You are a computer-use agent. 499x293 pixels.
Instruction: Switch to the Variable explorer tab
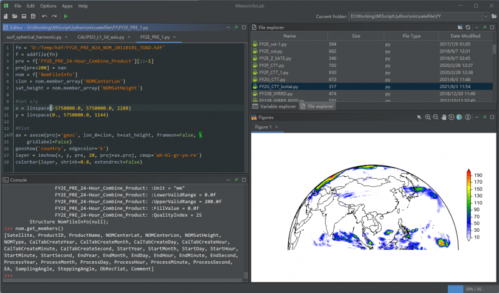[x=274, y=107]
